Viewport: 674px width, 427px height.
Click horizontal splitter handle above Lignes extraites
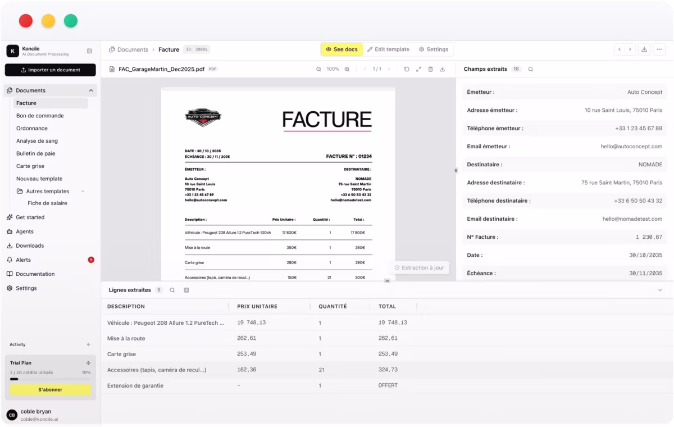pos(387,280)
